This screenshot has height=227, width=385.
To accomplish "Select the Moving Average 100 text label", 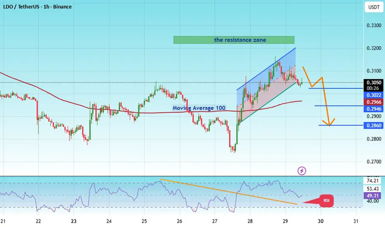I will pos(199,108).
